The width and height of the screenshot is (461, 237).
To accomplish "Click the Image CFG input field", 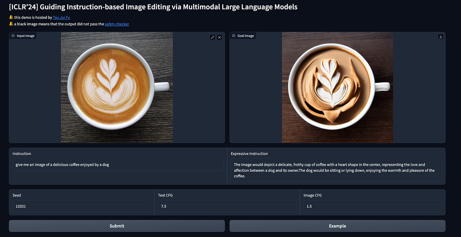I will (373, 206).
